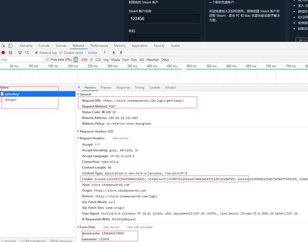Select the getrsakey/ request row

38,94
